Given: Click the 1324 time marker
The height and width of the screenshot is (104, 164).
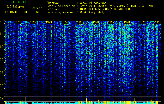Looking at the screenshot, I should pyautogui.click(x=65, y=22).
